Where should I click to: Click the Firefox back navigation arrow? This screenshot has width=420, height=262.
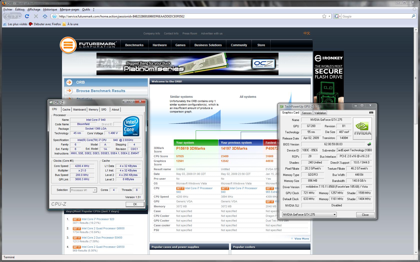pos(7,16)
